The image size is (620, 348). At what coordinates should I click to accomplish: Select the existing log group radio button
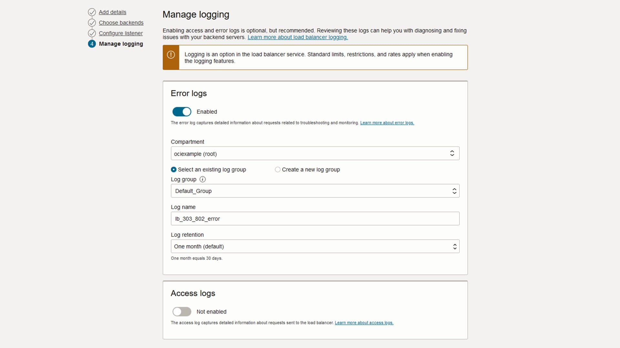[174, 169]
